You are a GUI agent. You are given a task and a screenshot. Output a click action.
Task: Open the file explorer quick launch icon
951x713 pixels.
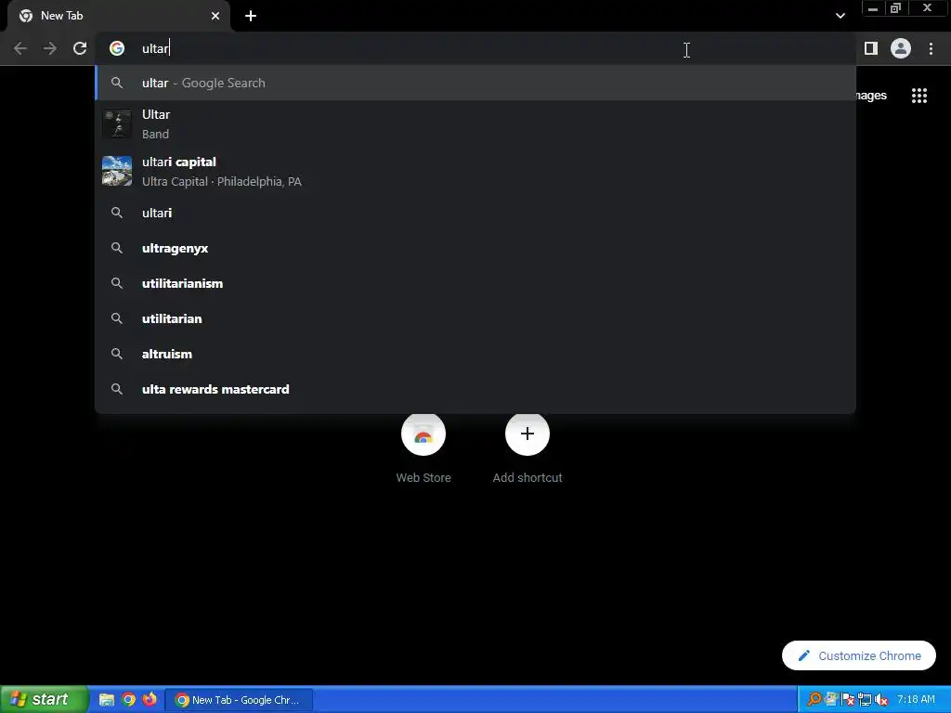pyautogui.click(x=107, y=699)
